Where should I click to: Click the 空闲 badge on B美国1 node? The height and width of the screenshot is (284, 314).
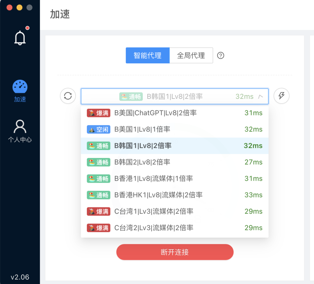point(99,129)
